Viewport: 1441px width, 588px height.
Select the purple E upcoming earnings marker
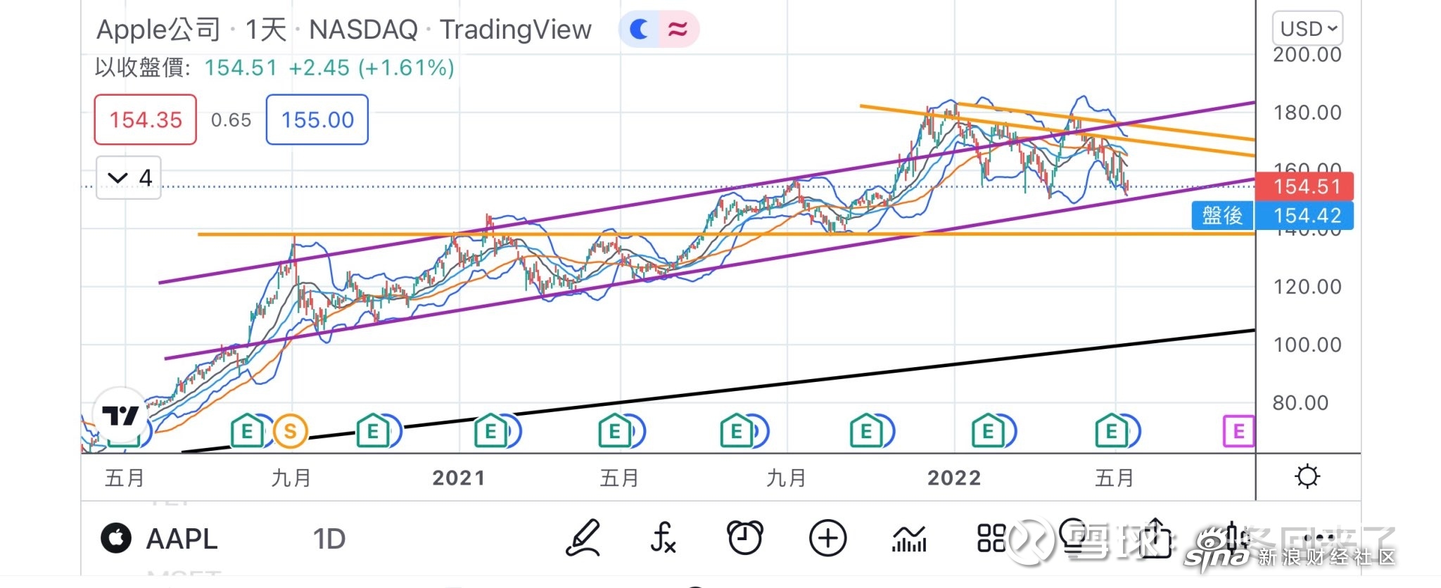(1238, 431)
